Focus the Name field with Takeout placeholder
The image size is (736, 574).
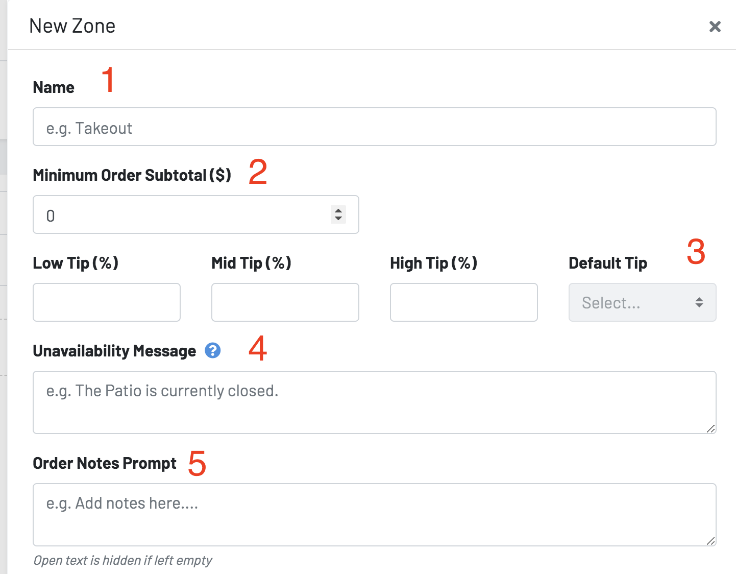374,127
